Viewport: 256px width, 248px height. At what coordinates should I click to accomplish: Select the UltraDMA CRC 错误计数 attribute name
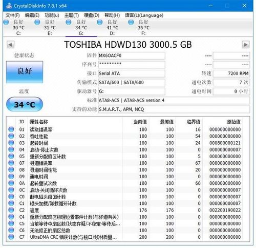click(x=73, y=237)
